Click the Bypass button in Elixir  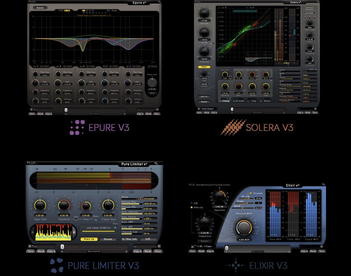[x=204, y=241]
